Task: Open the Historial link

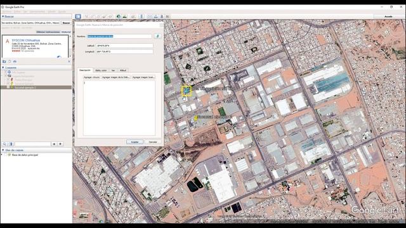Action: tap(66, 32)
